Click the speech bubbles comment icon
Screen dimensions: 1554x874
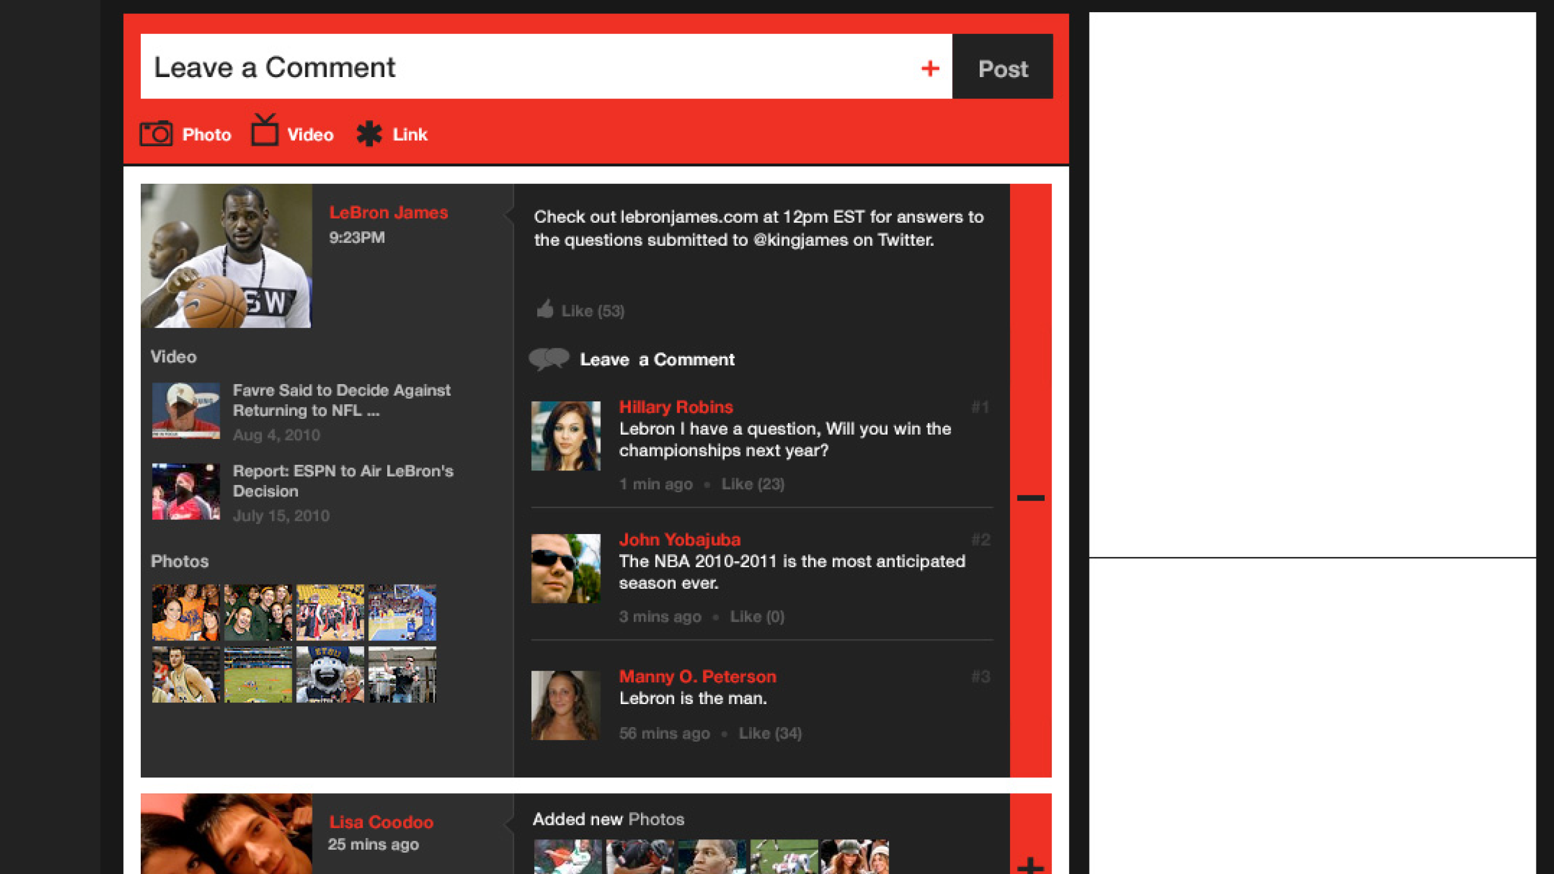click(549, 359)
